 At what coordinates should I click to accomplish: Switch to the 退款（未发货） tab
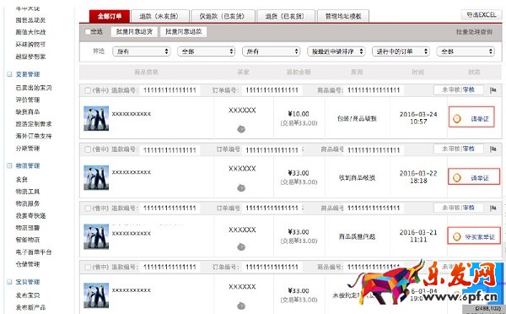click(x=159, y=16)
